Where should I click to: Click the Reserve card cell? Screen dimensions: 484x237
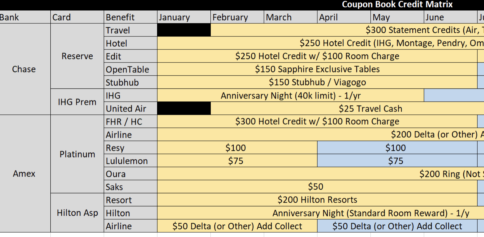tap(77, 56)
